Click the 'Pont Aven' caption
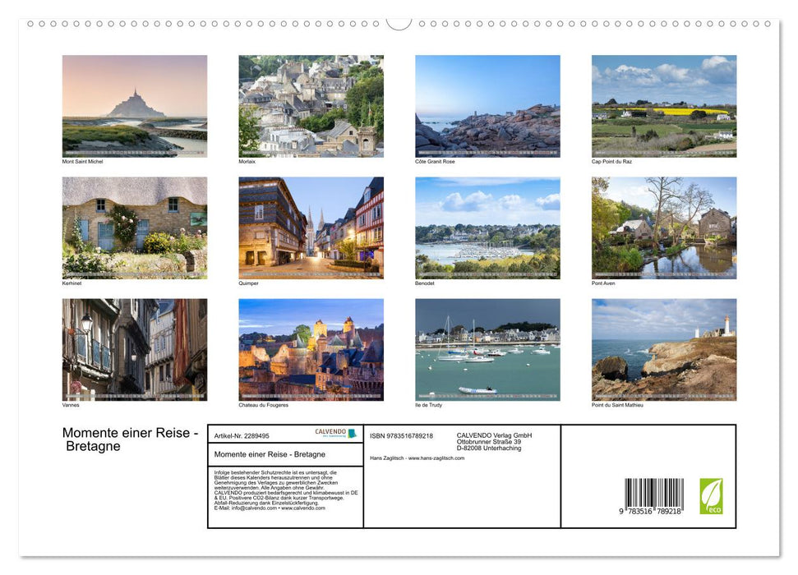This screenshot has height=575, width=798. click(603, 283)
